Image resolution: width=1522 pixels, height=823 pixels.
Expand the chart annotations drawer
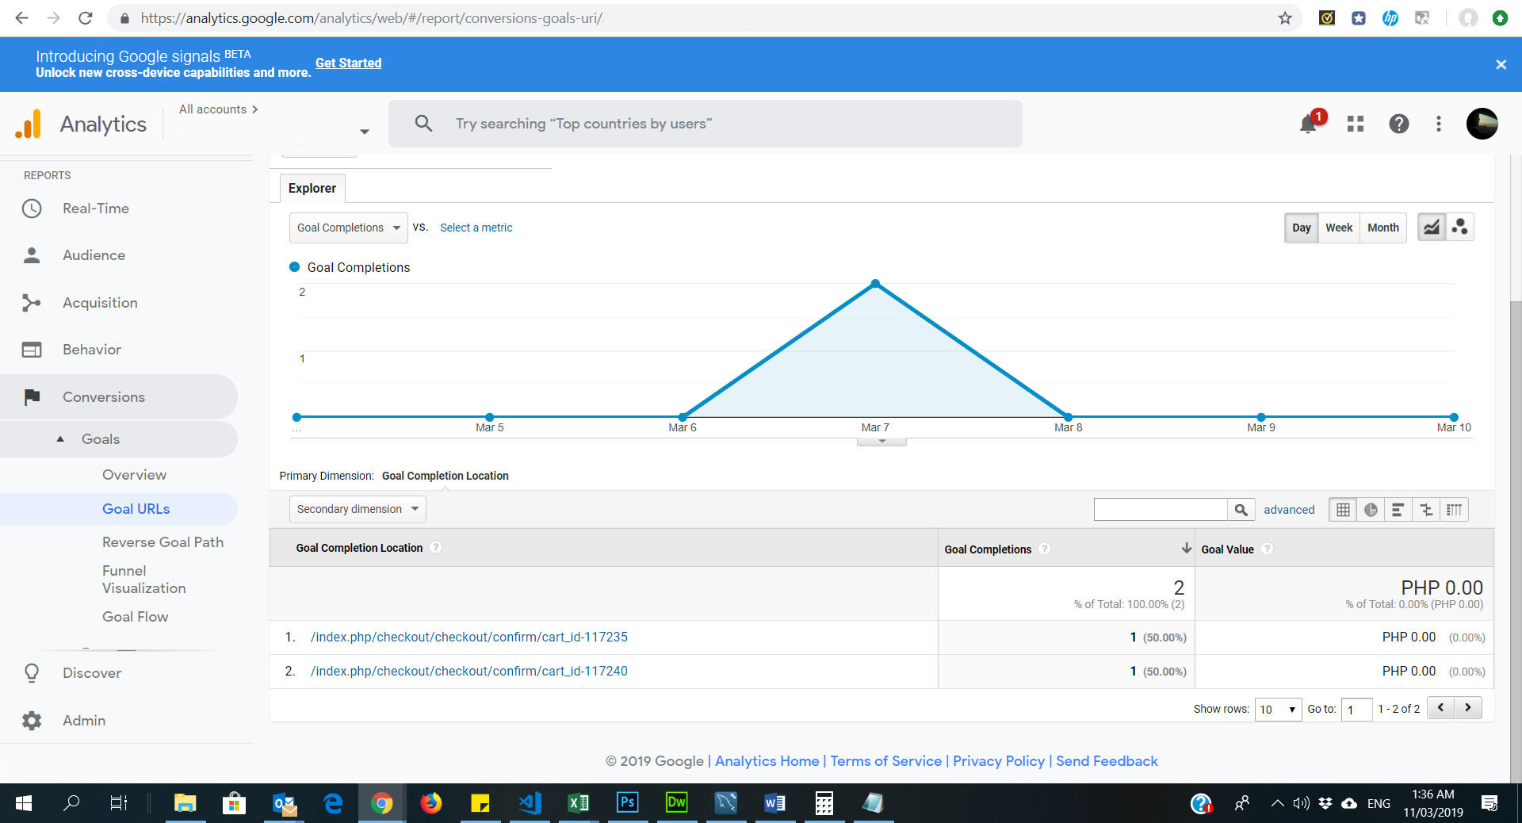coord(881,442)
